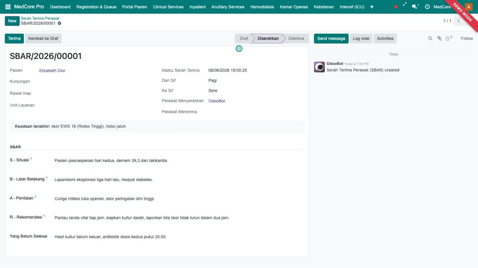Image resolution: width=478 pixels, height=268 pixels.
Task: Click the B - Latar Belakang text
Action: (x=179, y=180)
